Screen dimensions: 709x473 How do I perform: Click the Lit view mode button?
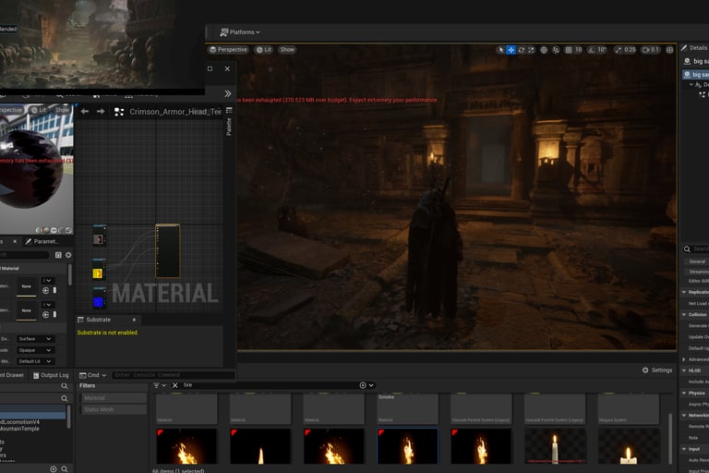264,50
